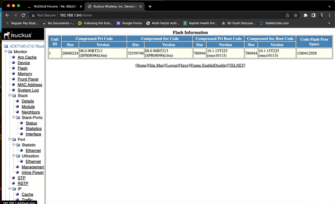The width and height of the screenshot is (335, 204).
Task: Open a new browser tab with the plus icon
Action: [150, 6]
